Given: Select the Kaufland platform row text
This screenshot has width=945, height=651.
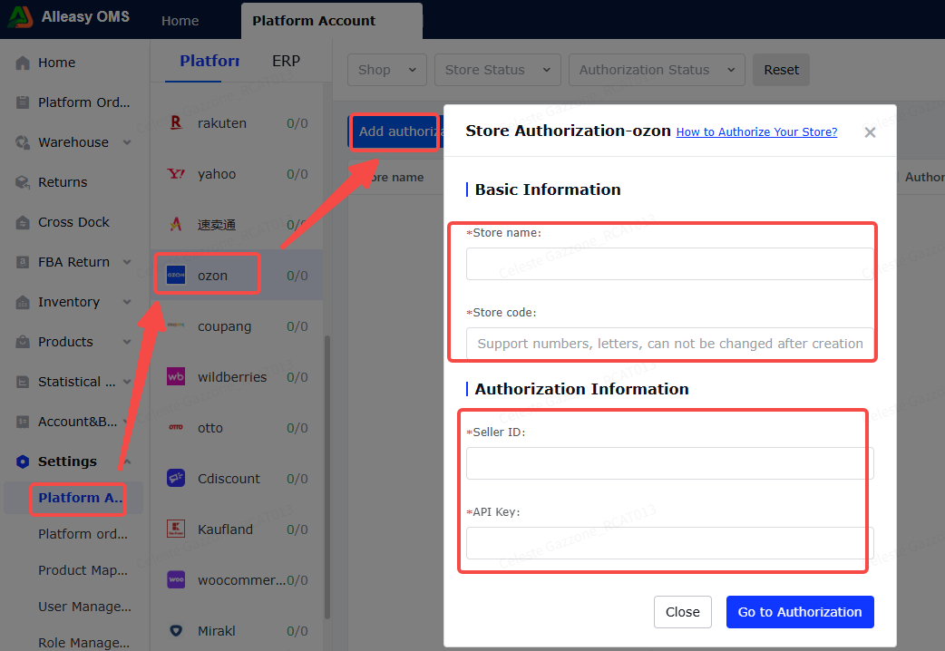Looking at the screenshot, I should (225, 529).
